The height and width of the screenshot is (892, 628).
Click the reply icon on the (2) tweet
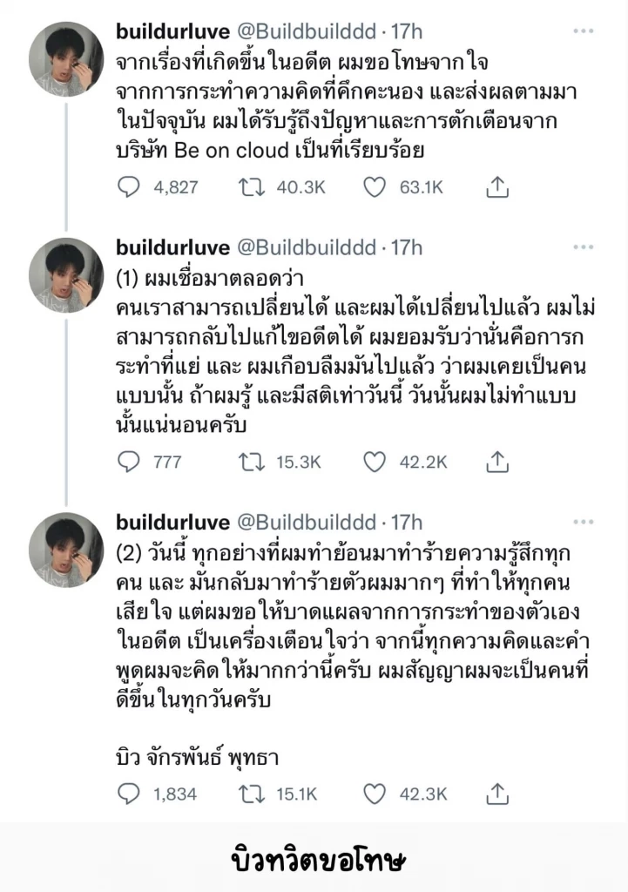coord(131,793)
